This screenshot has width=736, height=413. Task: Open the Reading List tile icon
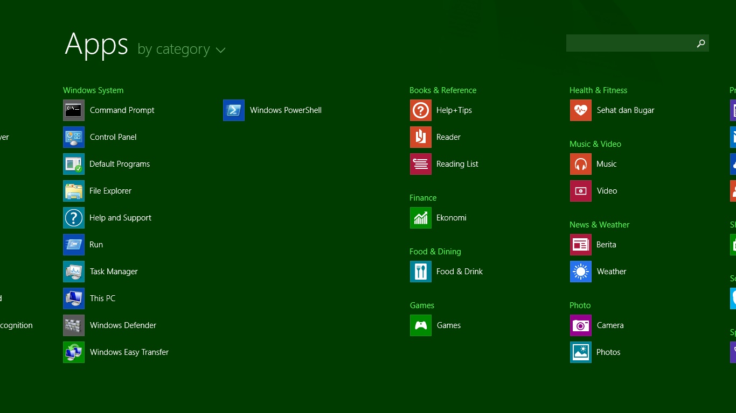421,164
